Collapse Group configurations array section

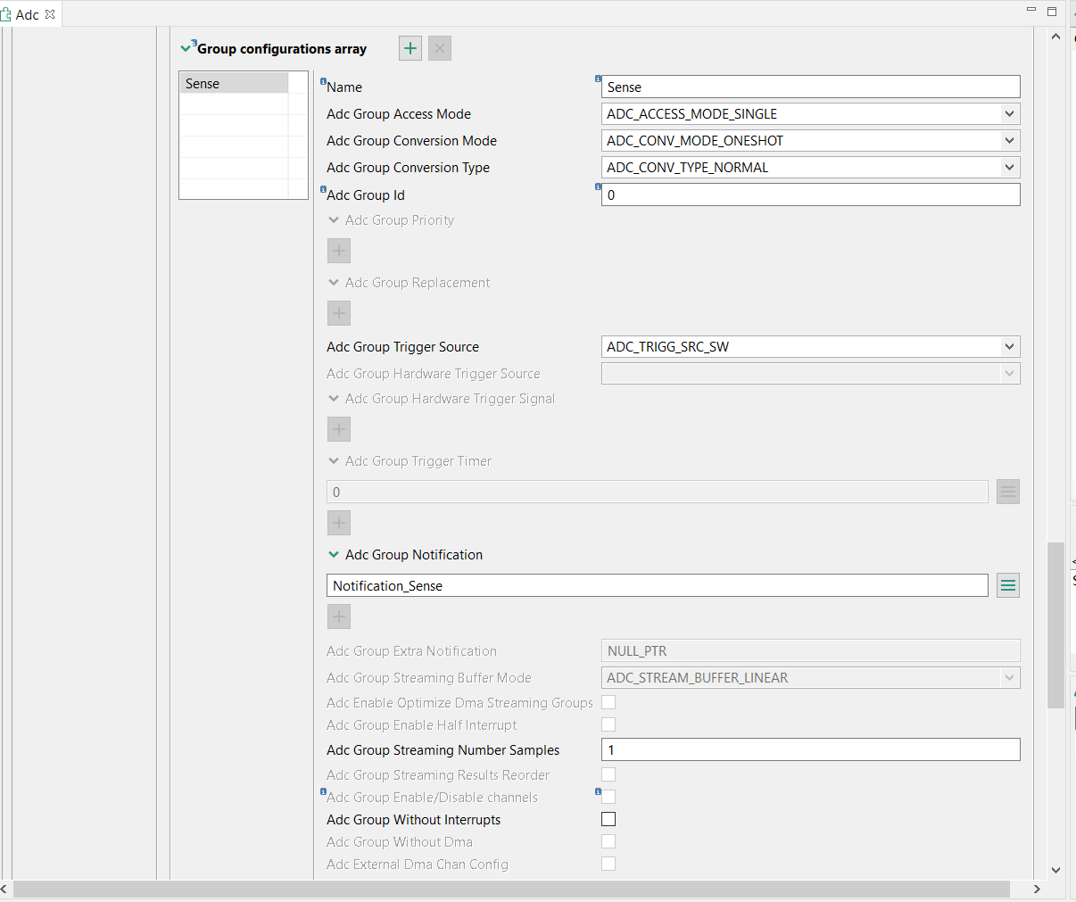186,48
